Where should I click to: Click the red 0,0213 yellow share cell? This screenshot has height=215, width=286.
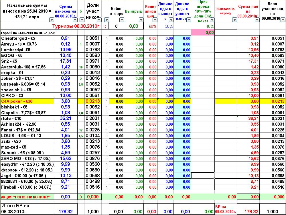[x=93, y=101]
